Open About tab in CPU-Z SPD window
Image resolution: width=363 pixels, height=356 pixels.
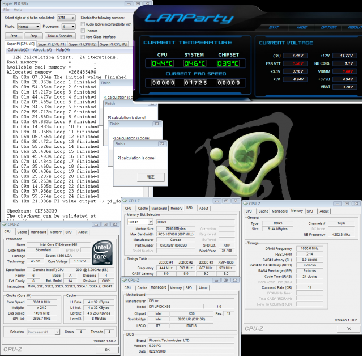(204, 209)
